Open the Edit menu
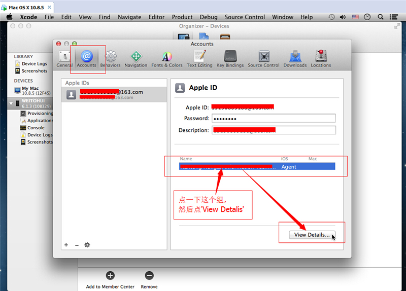 click(x=66, y=17)
